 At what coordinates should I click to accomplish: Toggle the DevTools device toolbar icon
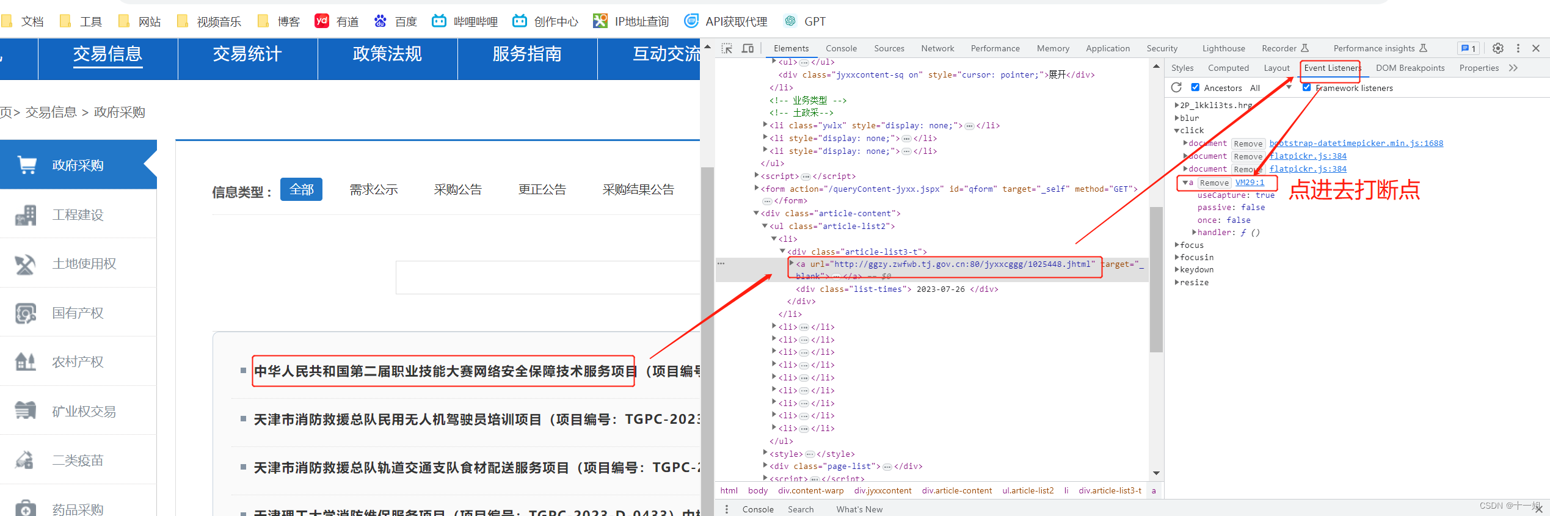point(748,48)
